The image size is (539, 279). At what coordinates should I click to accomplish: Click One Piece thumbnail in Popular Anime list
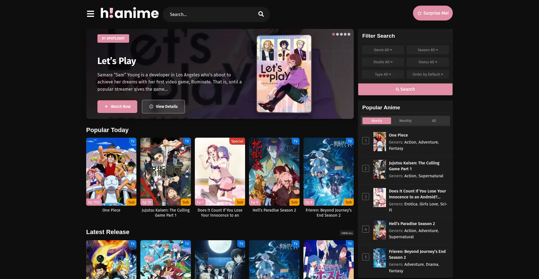(380, 142)
